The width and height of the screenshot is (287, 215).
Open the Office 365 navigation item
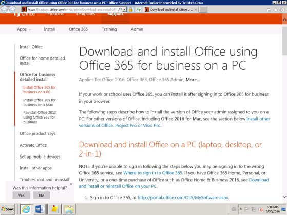pyautogui.click(x=78, y=29)
